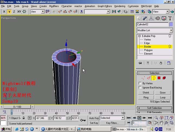This screenshot has width=175, height=132.
Task: Click the Grow selection button
Action: click(x=163, y=93)
